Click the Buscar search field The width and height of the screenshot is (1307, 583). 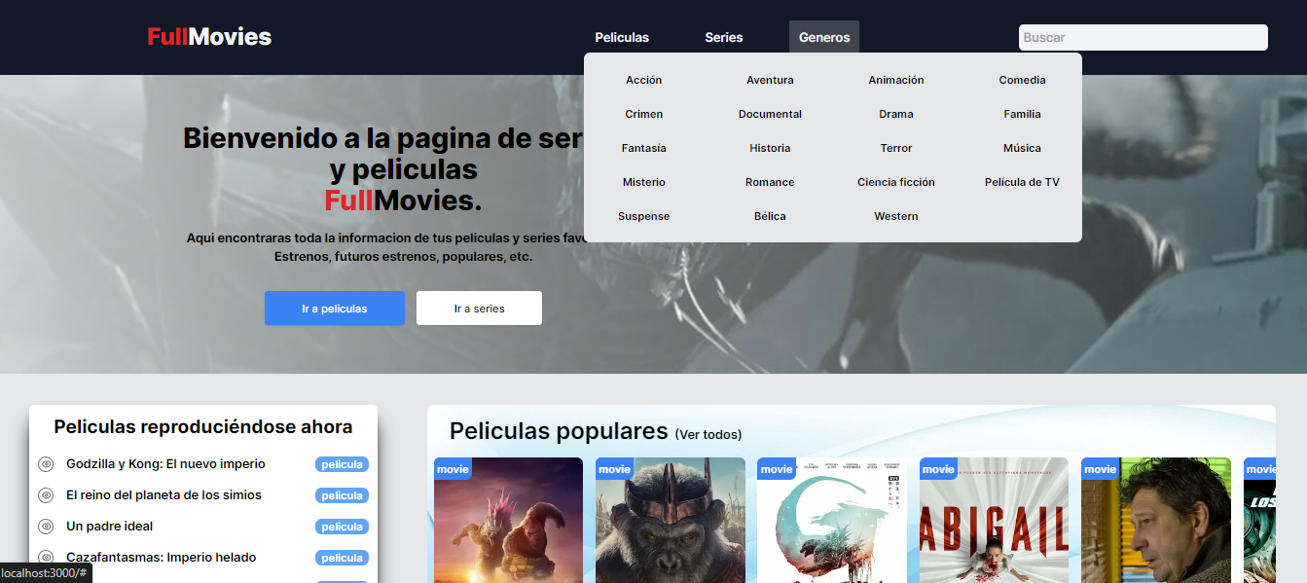(1143, 37)
